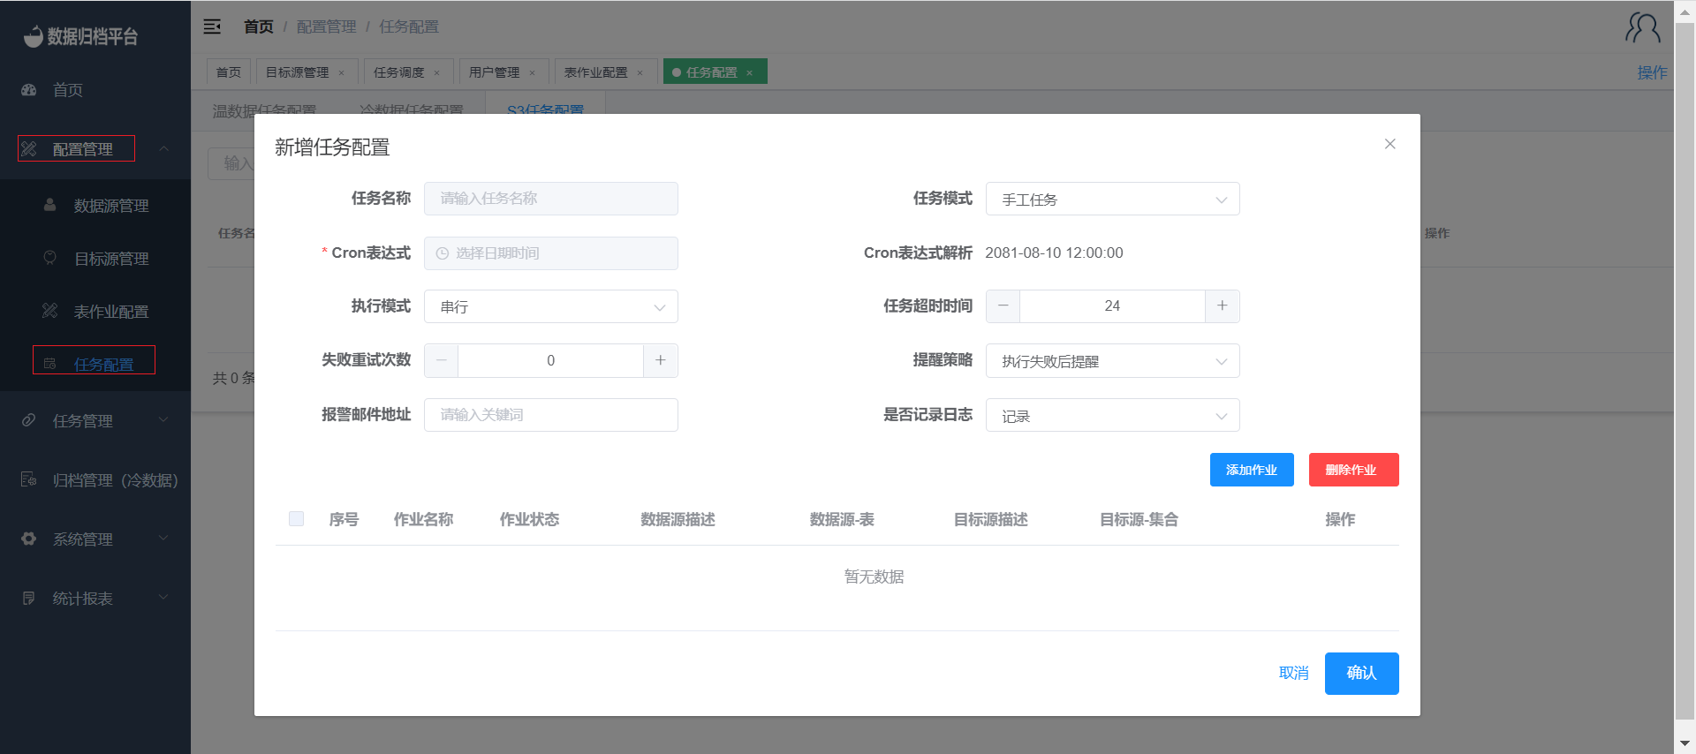
Task: Click 确认 to confirm the task
Action: tap(1361, 673)
